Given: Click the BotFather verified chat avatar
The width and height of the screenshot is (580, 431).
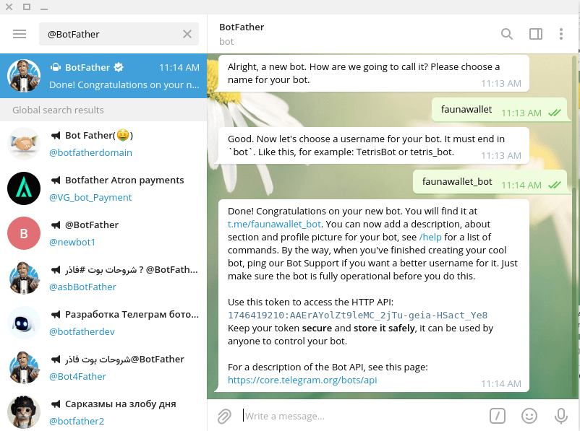Looking at the screenshot, I should [24, 76].
